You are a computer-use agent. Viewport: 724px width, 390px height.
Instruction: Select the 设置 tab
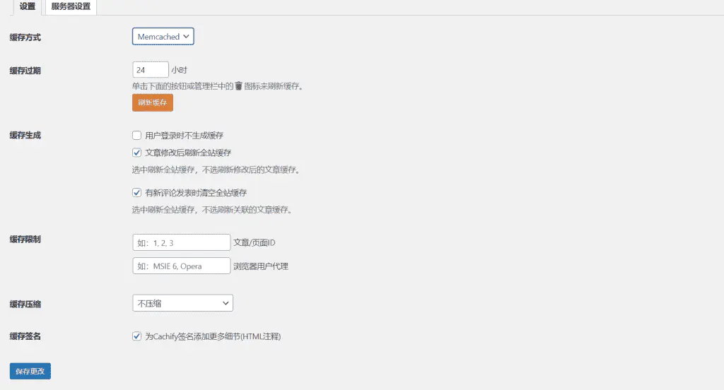coord(28,7)
